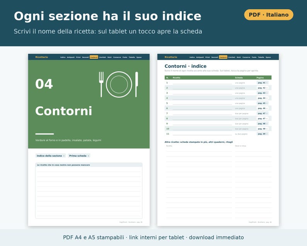Open Feste tab on the index page
The height and width of the screenshot is (246, 307).
[254, 57]
